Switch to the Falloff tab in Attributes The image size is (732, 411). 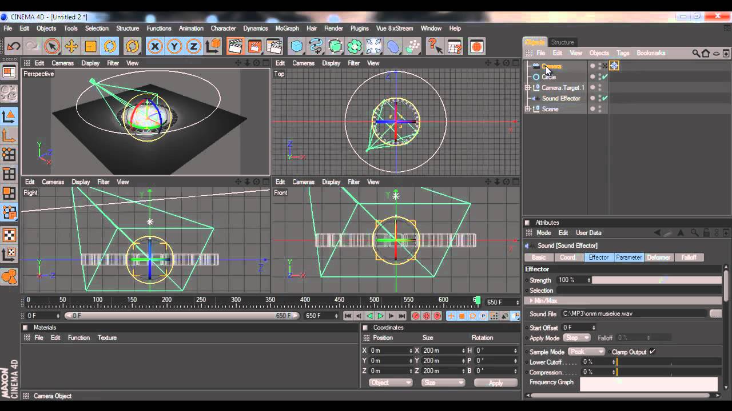coord(689,257)
